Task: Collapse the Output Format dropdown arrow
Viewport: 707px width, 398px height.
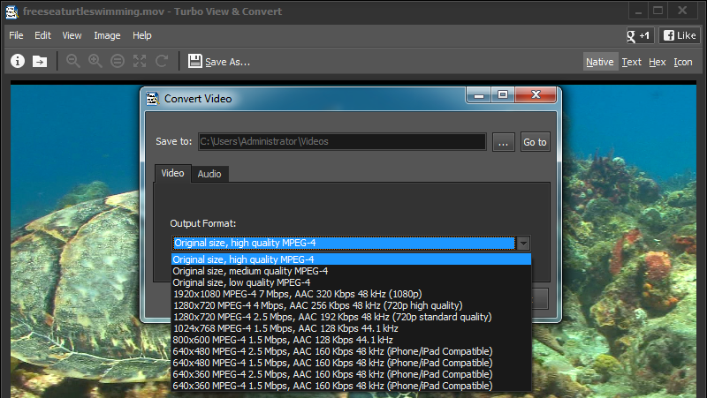Action: tap(523, 243)
